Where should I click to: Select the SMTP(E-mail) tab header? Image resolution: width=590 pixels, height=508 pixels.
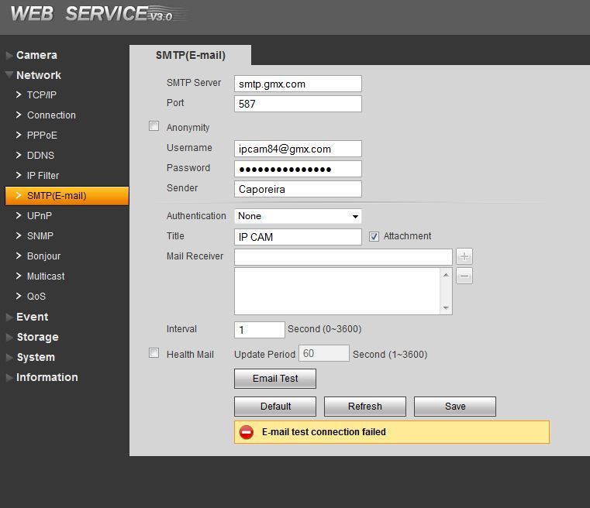[x=190, y=55]
